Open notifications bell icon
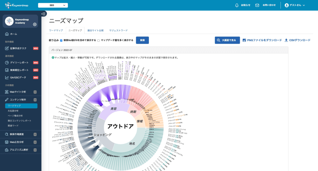Viewport: 318px width, 171px height. (237, 5)
